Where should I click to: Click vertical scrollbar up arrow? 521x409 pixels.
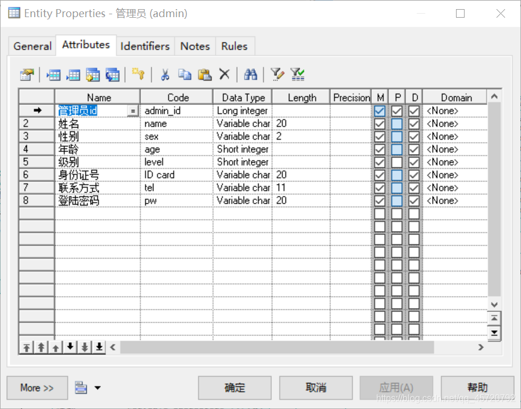point(494,96)
